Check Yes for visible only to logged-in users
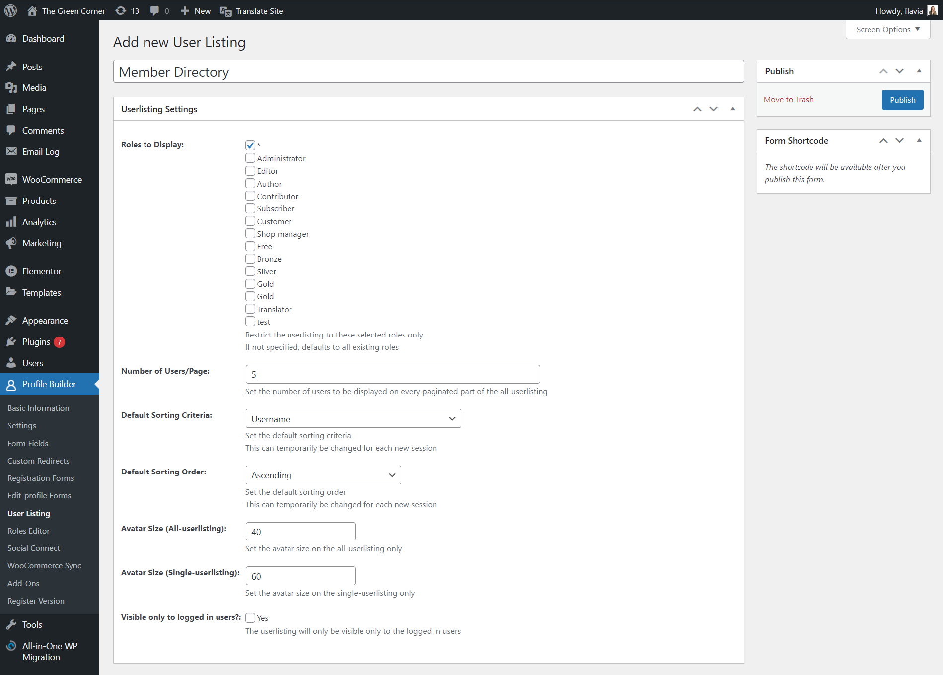The height and width of the screenshot is (675, 943). (250, 617)
